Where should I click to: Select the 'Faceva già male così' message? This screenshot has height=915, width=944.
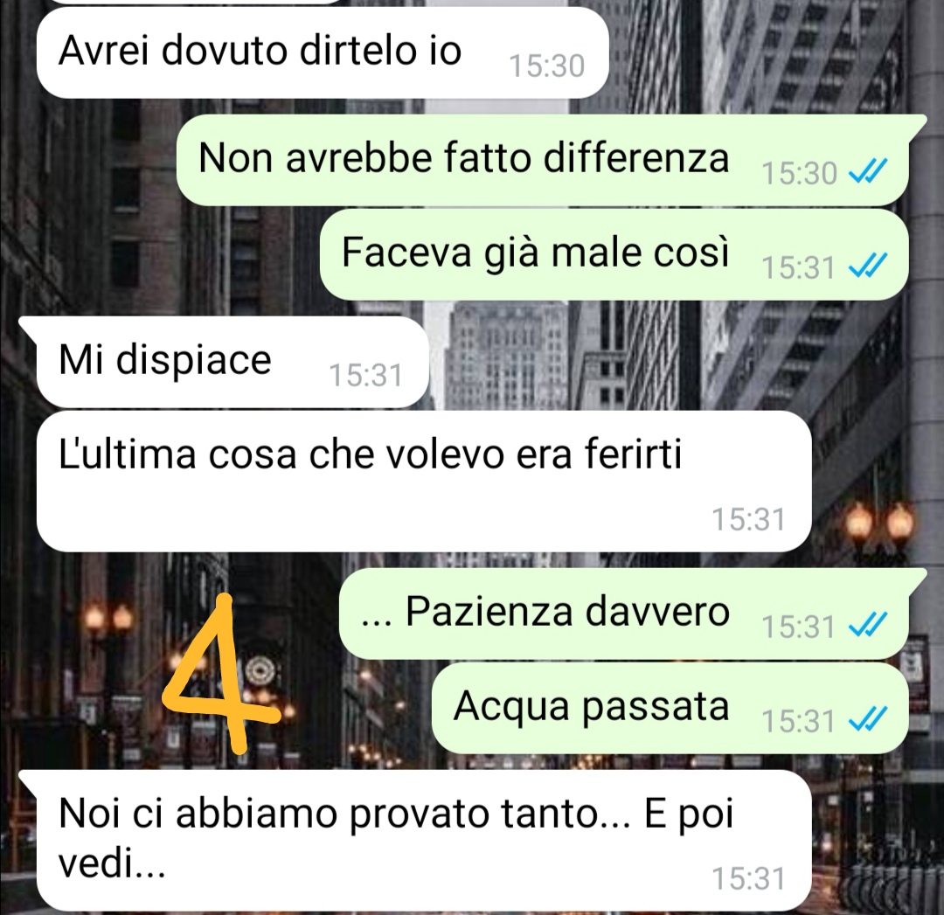coord(614,254)
